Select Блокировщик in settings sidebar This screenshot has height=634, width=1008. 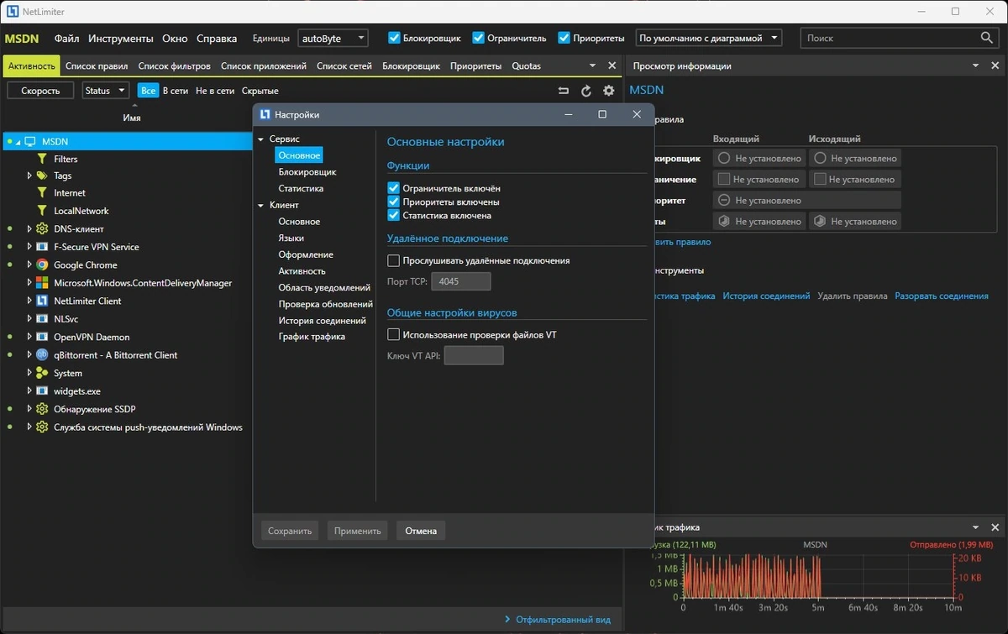point(307,171)
